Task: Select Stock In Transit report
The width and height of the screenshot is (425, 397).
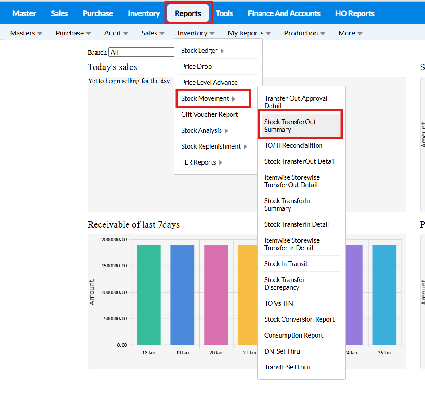Action: (x=286, y=264)
